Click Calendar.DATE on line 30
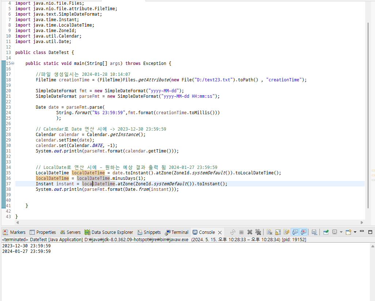 pos(86,145)
